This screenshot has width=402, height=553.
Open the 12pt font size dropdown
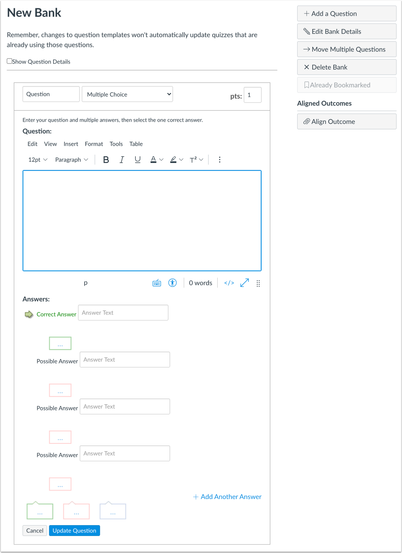click(37, 159)
